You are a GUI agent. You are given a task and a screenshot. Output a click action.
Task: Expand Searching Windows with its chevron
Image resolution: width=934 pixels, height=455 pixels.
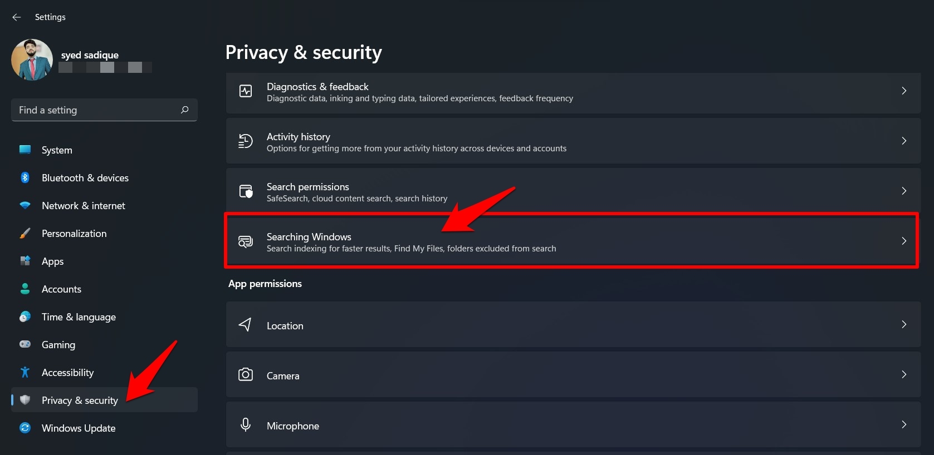tap(903, 241)
